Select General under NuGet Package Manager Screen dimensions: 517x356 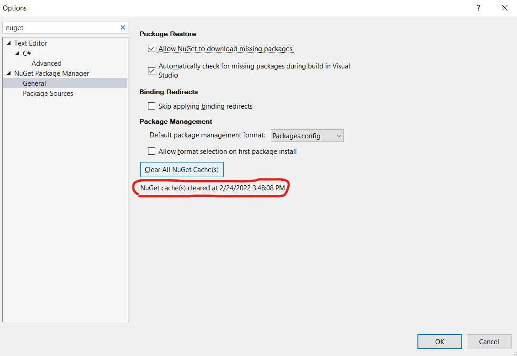click(x=34, y=84)
